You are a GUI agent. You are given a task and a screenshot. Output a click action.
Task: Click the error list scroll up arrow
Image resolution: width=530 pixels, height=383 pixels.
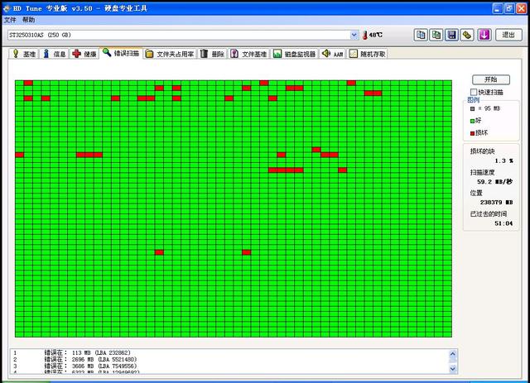click(x=453, y=354)
